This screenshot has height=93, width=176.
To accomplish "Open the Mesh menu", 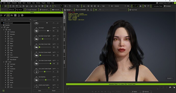I will pyautogui.click(x=24, y=3).
